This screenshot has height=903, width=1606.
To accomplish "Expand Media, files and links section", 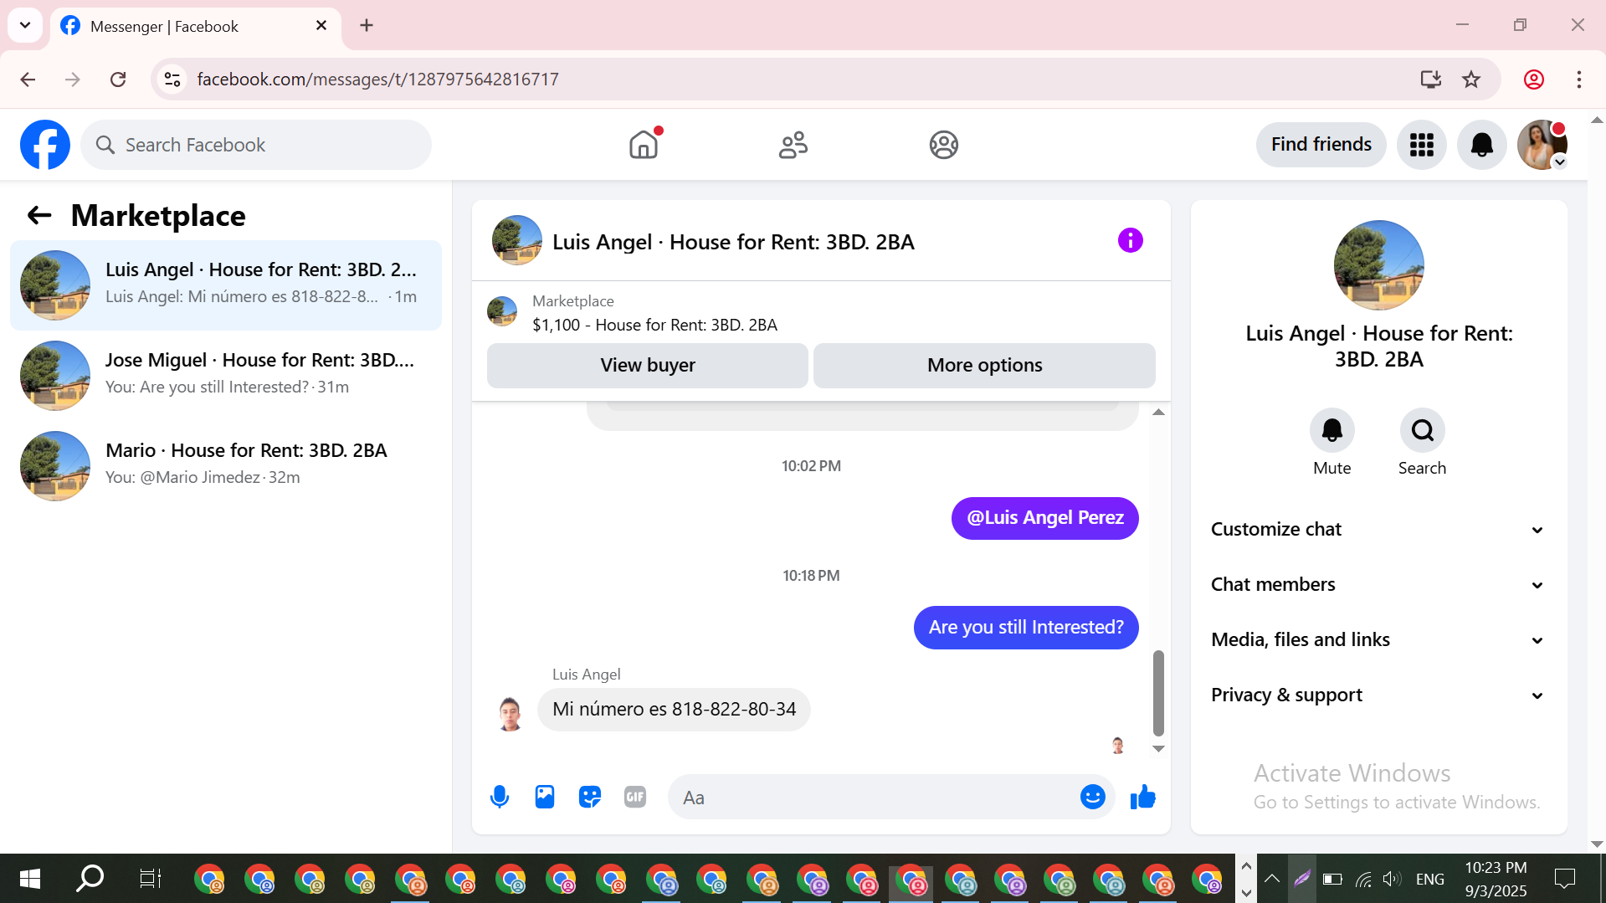I will [1378, 640].
